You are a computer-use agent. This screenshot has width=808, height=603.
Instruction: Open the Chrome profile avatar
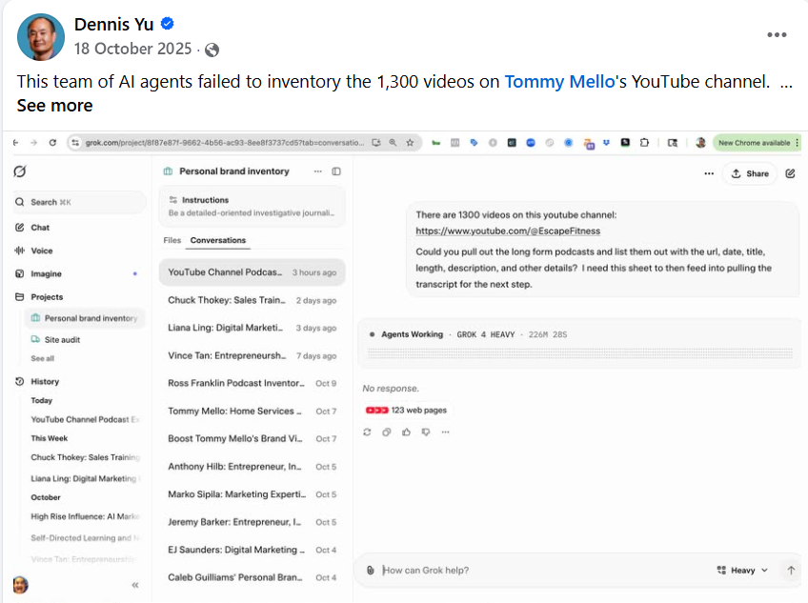[x=700, y=143]
